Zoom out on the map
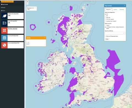The height and width of the screenshot is (108, 132). (x=28, y=4)
